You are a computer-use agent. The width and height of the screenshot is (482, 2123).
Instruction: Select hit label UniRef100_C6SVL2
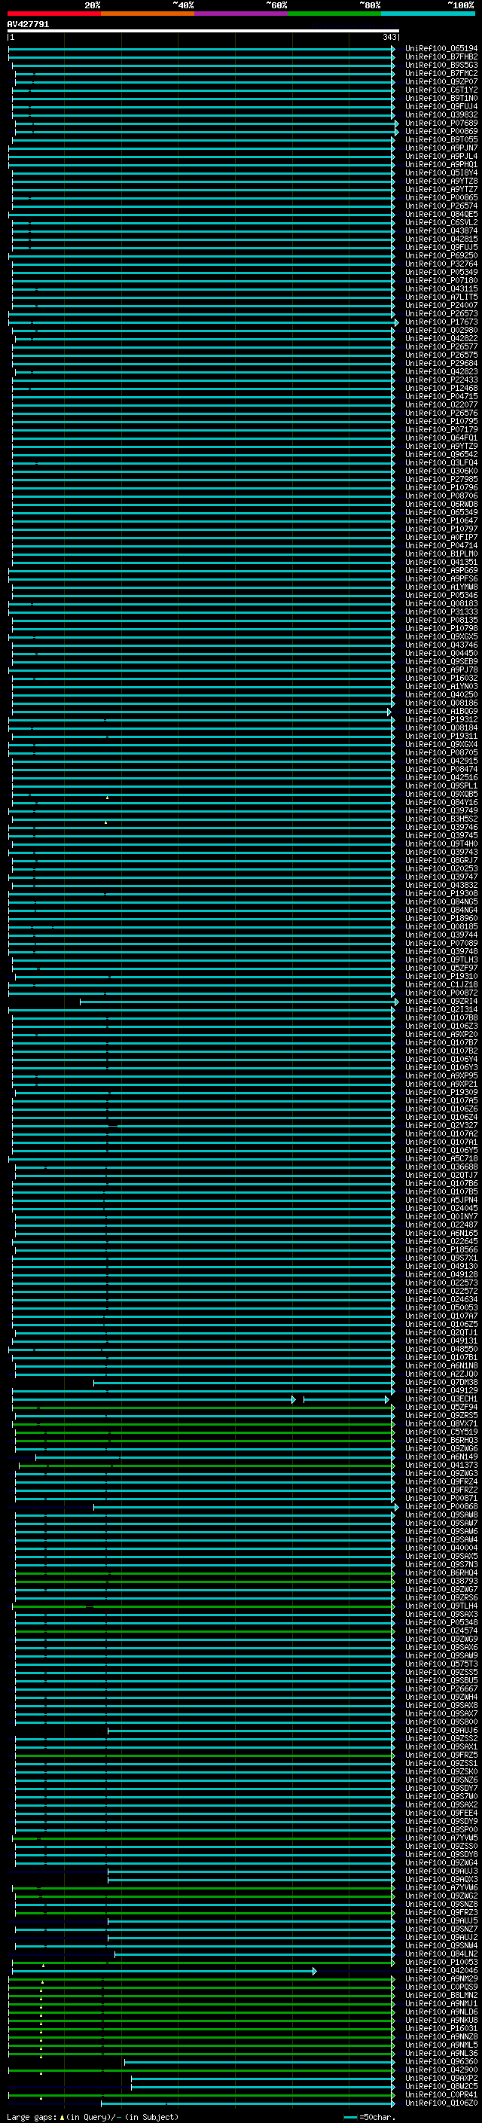click(441, 222)
